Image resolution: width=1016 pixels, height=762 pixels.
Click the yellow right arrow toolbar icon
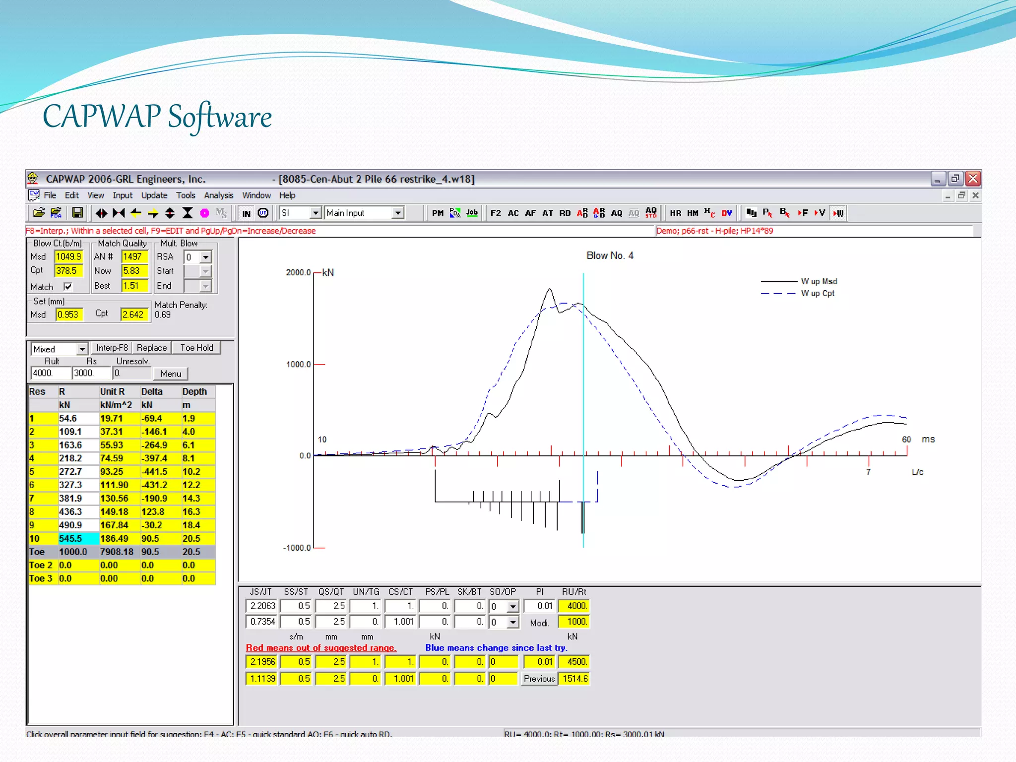pyautogui.click(x=153, y=213)
